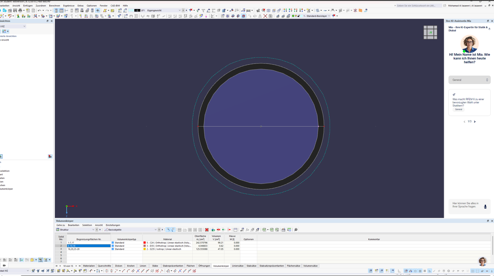Go to next suggestion in Mia panel

pos(475,122)
